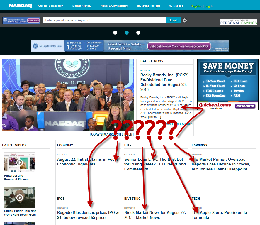
Task: Click the Search button
Action: 174,20
